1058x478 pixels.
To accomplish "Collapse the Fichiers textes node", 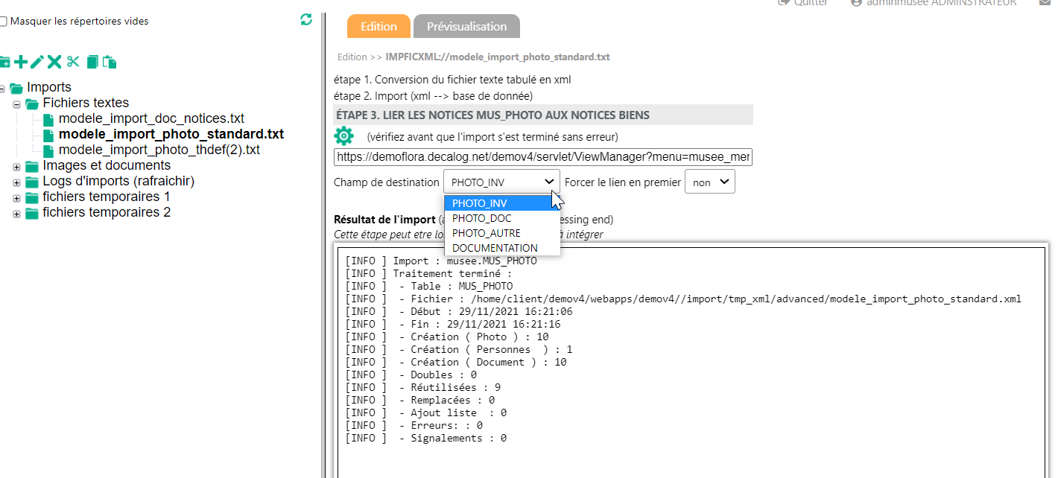I will coord(16,104).
